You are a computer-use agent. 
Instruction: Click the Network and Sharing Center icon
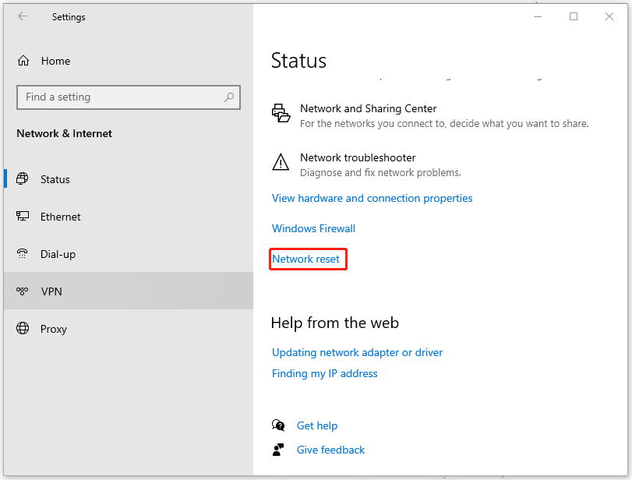[x=281, y=113]
